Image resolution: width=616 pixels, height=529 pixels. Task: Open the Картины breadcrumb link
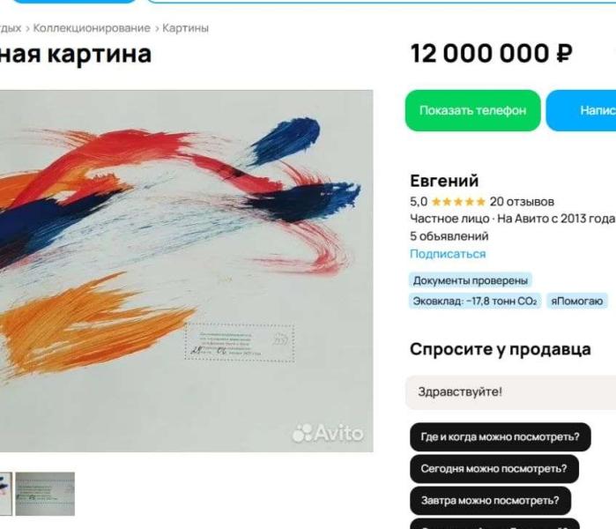click(x=185, y=28)
